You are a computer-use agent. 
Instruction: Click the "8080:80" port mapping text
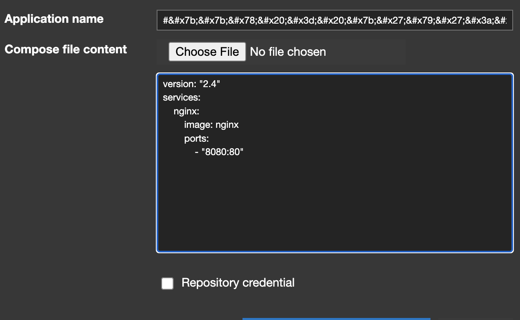(222, 152)
